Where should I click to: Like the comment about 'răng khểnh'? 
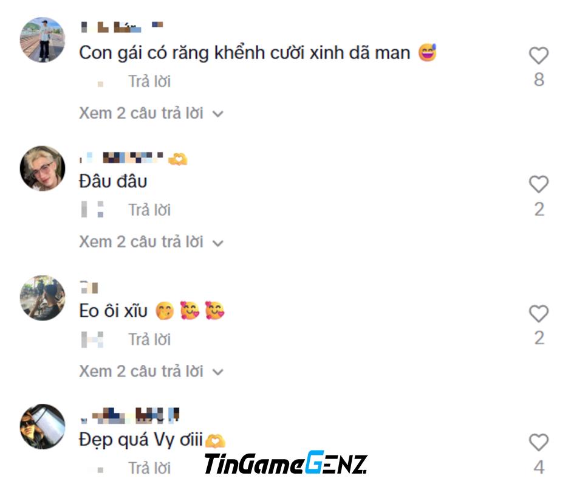point(539,56)
